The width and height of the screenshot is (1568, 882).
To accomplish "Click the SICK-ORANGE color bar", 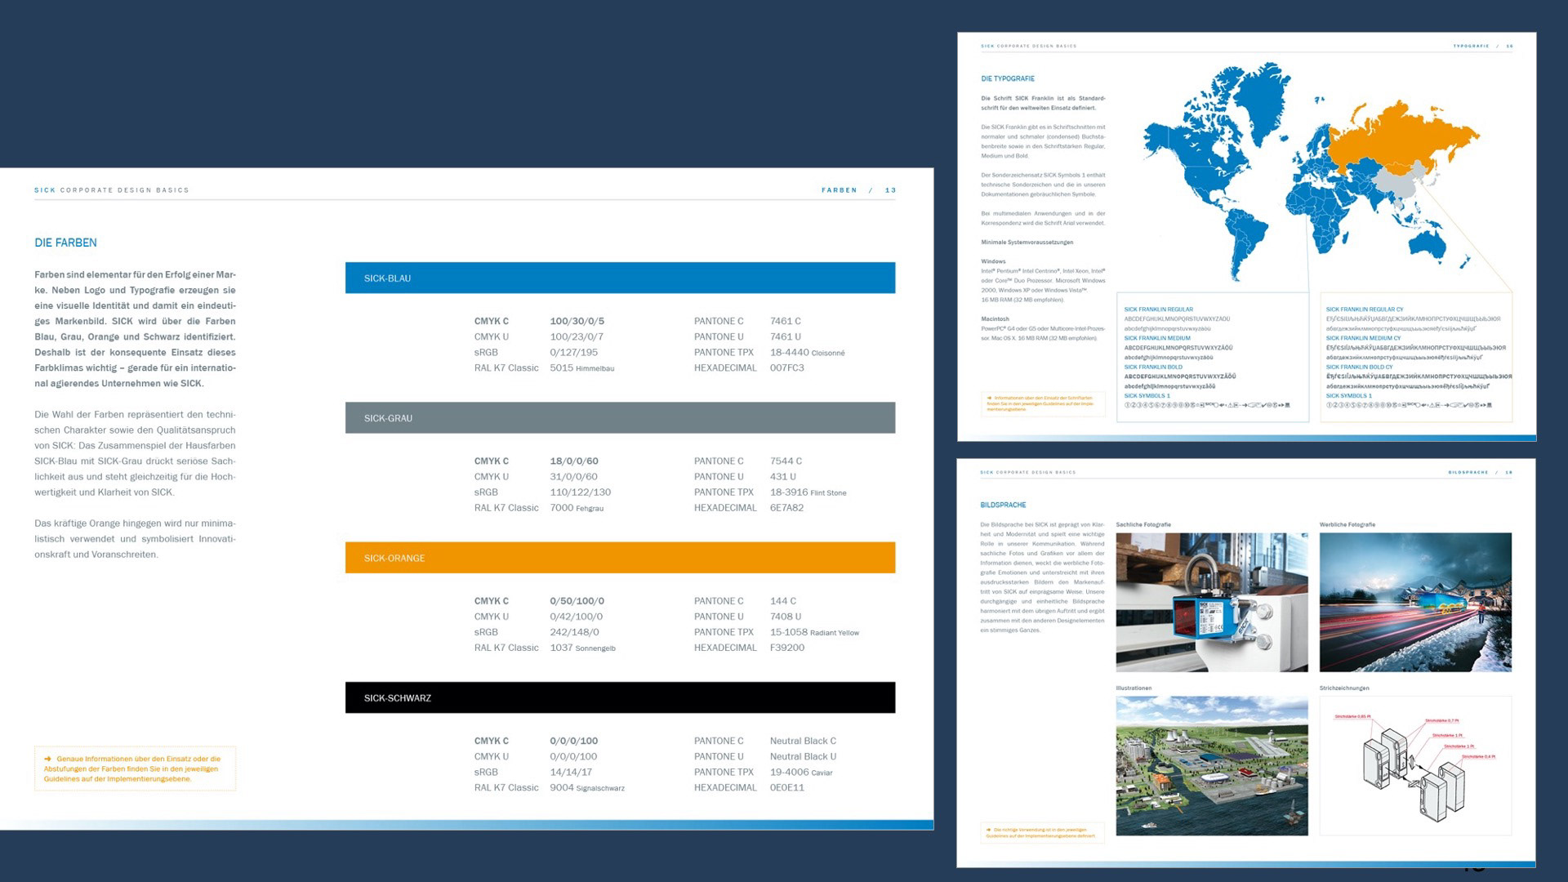I will [x=620, y=558].
